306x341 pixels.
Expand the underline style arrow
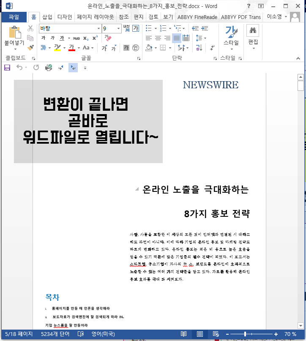click(x=69, y=38)
